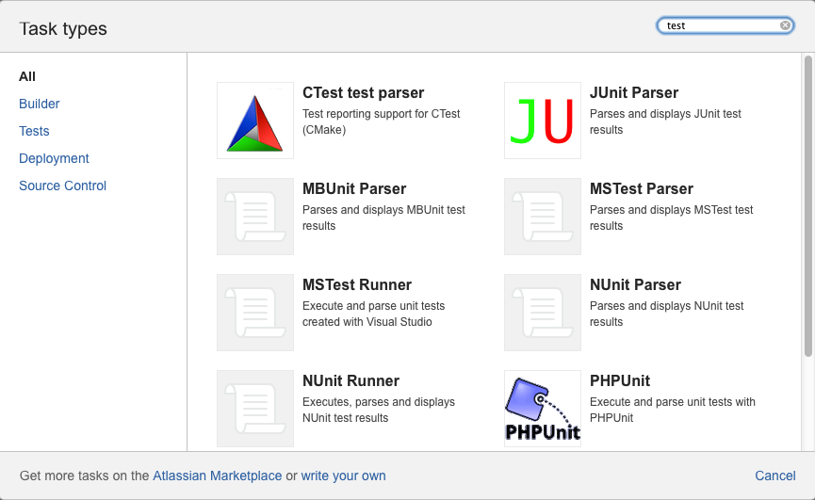Choose the JUnit Parser title
This screenshot has height=500, width=815.
tap(633, 93)
